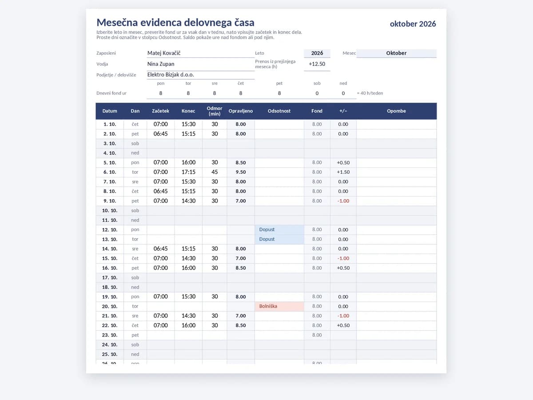
Task: Select start time 06:45 on 8. 10.
Action: pyautogui.click(x=161, y=191)
